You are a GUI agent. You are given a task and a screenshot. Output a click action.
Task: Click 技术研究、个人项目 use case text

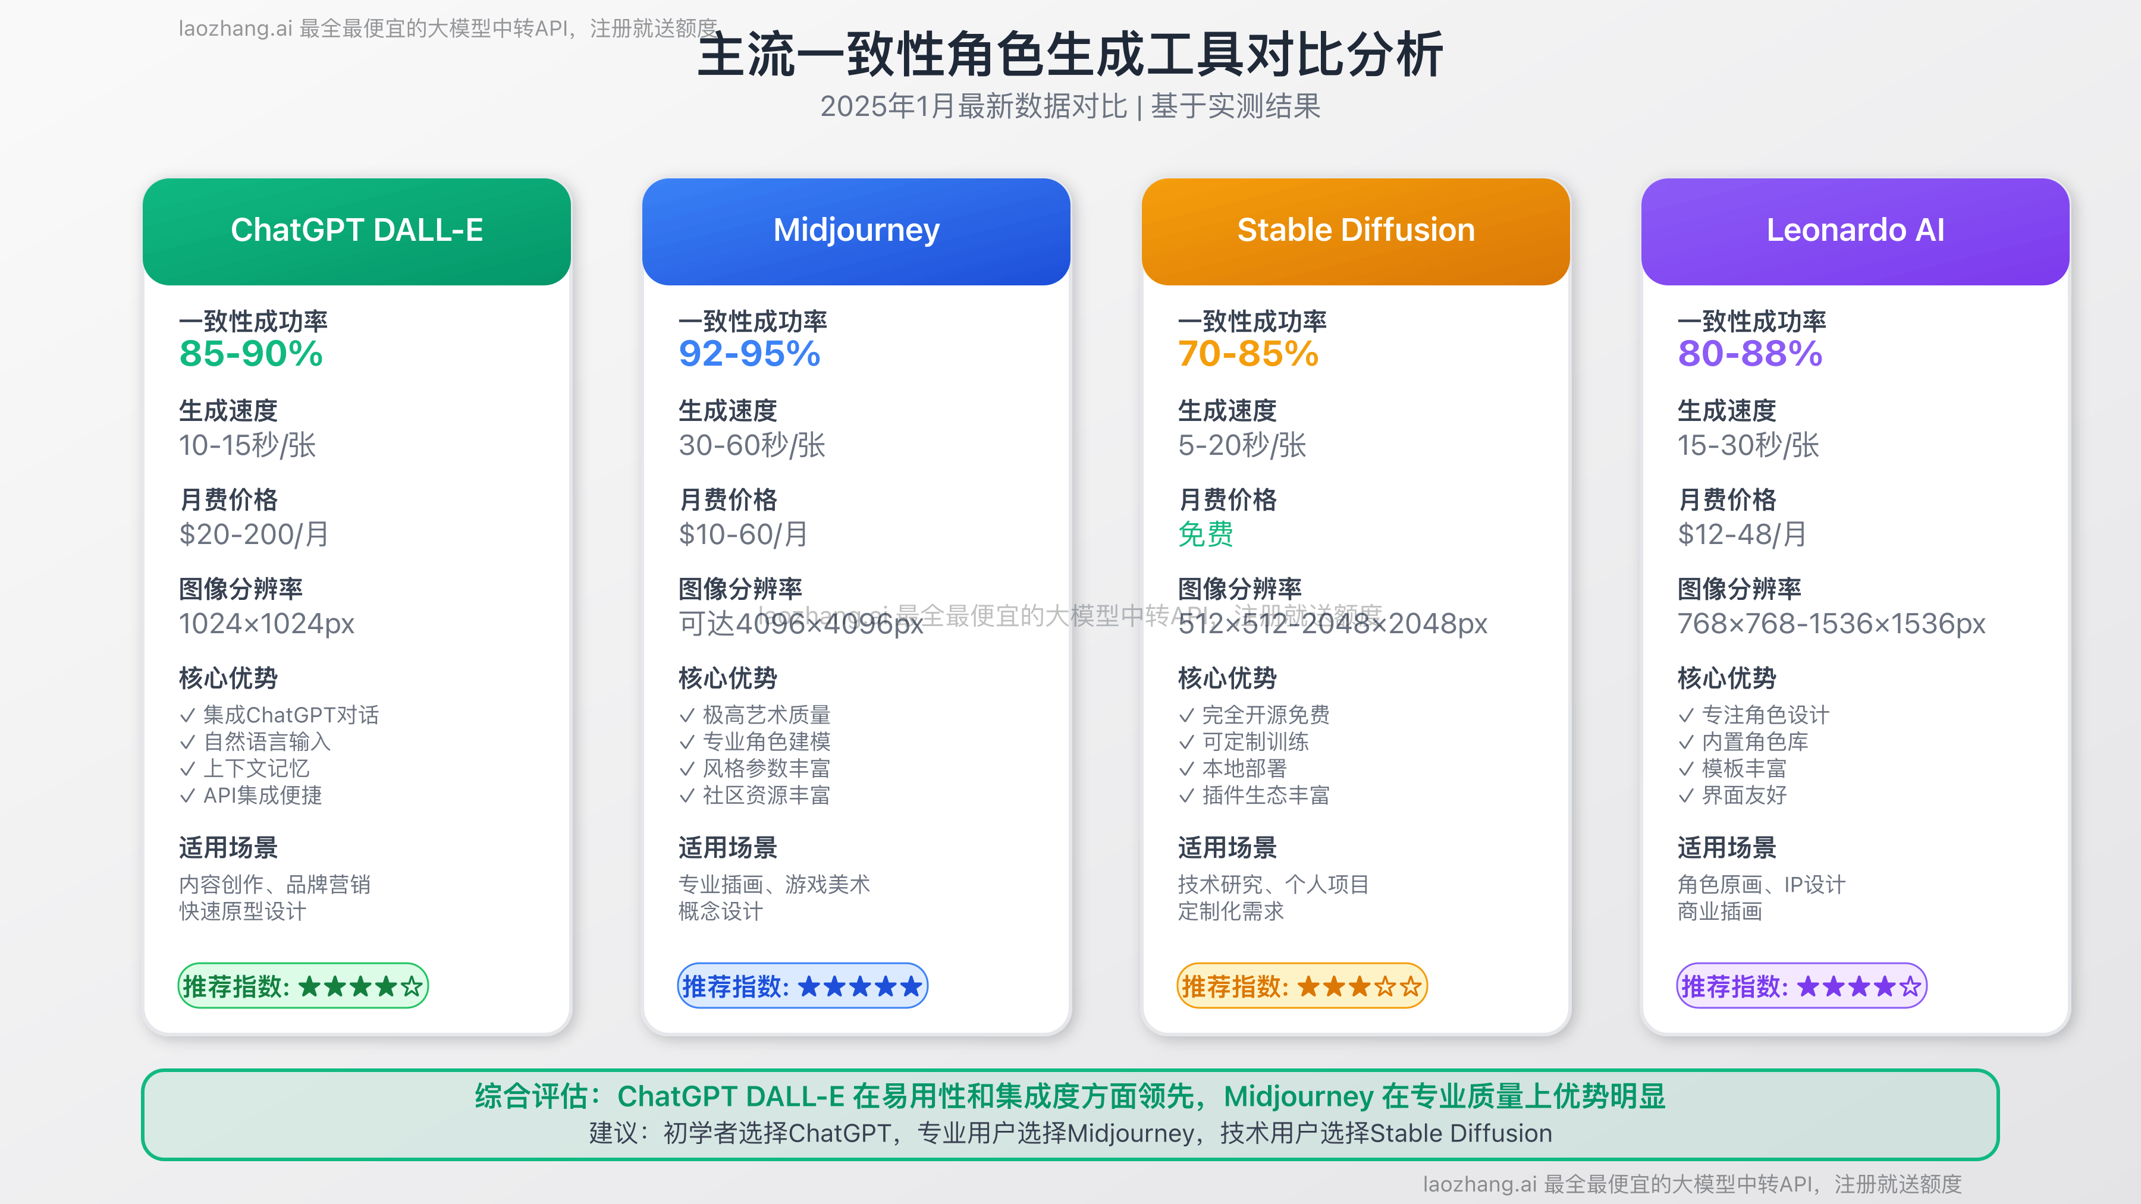click(x=1274, y=884)
